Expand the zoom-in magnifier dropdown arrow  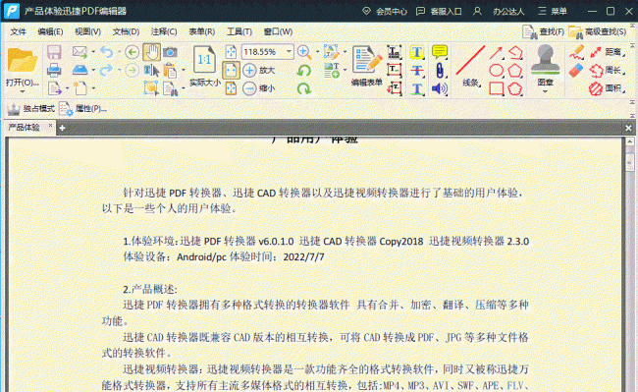(317, 52)
